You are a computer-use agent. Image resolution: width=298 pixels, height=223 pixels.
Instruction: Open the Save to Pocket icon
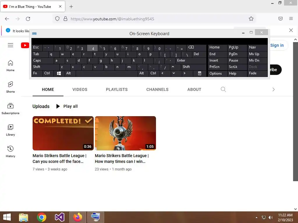click(281, 19)
